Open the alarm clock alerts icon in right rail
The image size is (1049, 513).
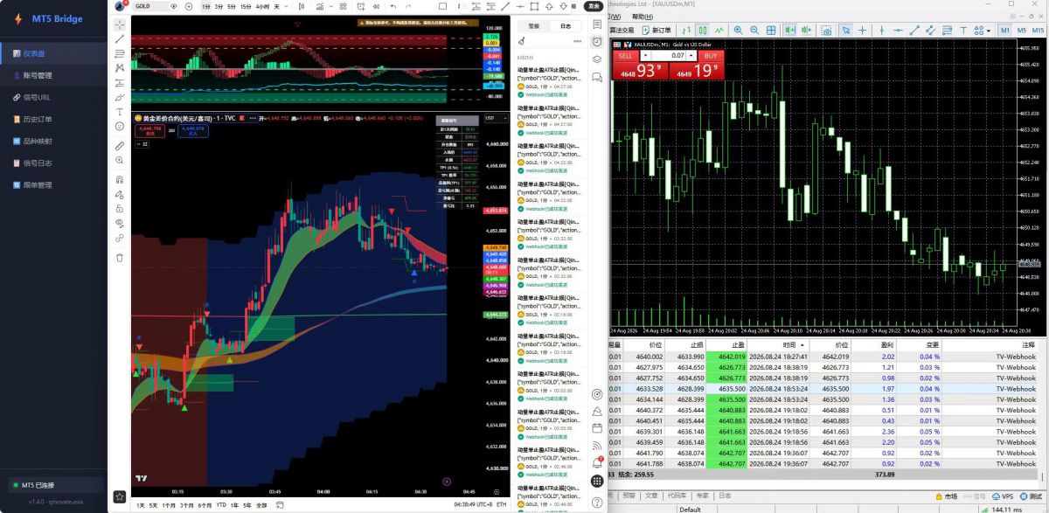[597, 41]
